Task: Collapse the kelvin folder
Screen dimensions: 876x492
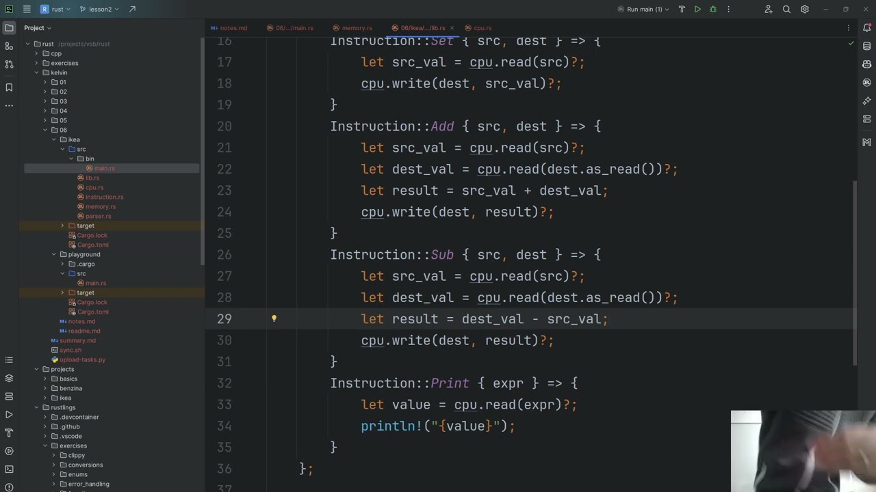Action: click(37, 72)
